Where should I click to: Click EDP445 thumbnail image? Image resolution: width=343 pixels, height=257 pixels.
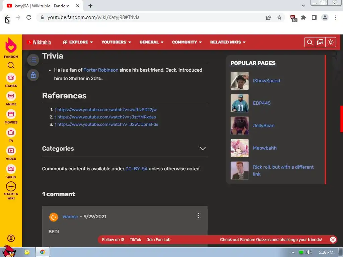click(x=239, y=103)
